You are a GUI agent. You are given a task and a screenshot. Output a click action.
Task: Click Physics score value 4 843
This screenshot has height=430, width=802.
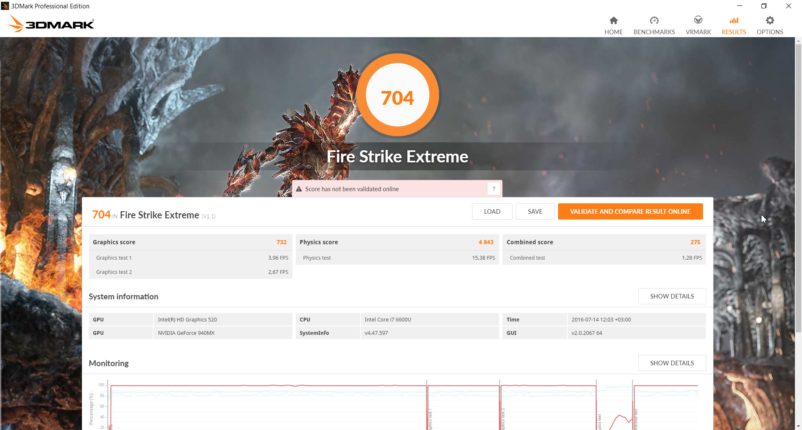click(x=486, y=242)
